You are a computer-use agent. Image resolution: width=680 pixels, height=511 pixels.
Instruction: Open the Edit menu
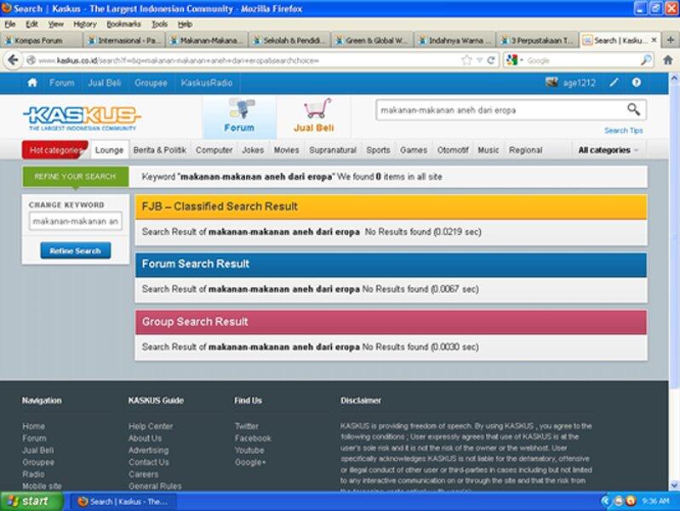[31, 24]
